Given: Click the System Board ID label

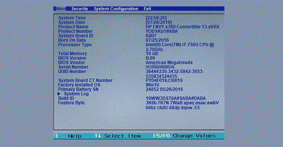Looking at the screenshot, I should click(76, 36).
